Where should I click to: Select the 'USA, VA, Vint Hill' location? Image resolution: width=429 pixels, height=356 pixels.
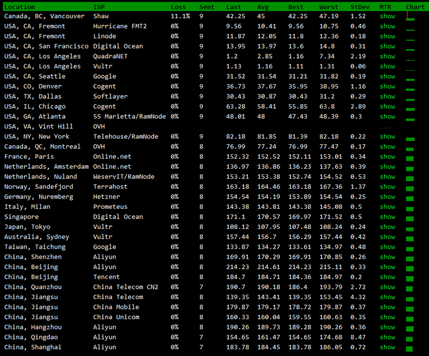click(39, 127)
